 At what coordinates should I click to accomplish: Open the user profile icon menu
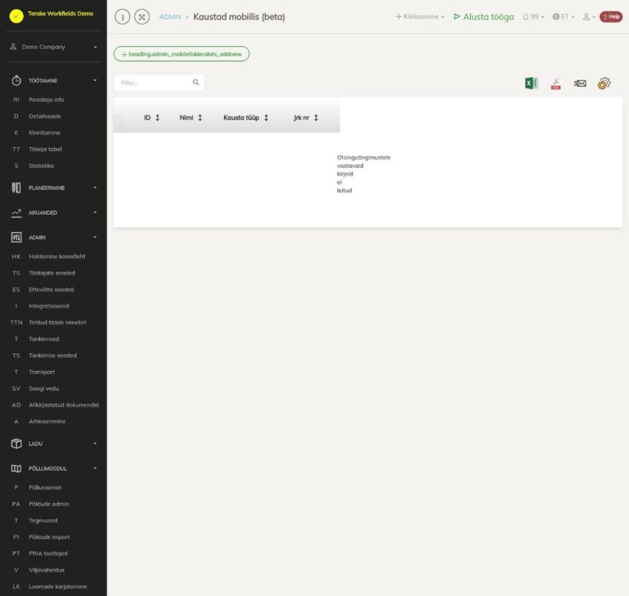point(588,17)
